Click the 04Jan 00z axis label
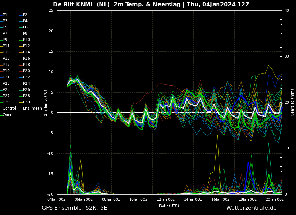 [56, 200]
